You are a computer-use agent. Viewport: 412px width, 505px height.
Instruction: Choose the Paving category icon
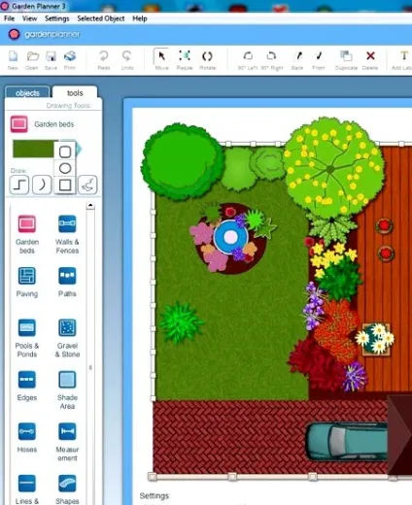(x=27, y=276)
